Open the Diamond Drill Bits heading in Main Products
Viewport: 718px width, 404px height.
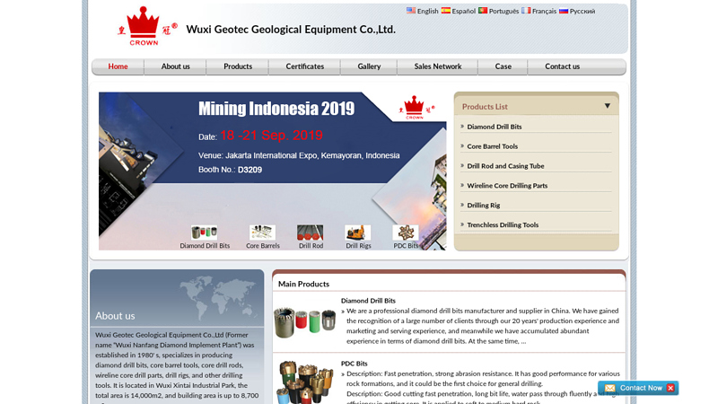click(368, 301)
